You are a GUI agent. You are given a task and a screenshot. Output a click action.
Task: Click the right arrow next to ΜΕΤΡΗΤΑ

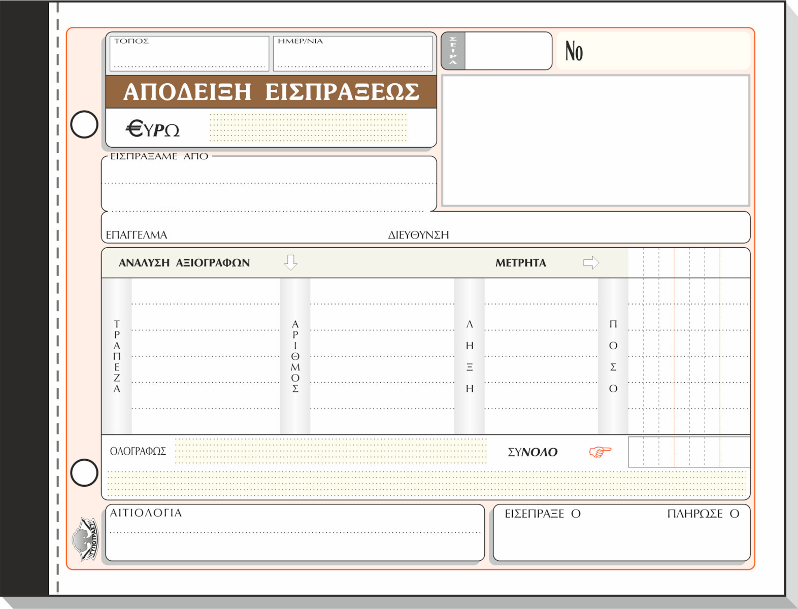[x=591, y=263]
